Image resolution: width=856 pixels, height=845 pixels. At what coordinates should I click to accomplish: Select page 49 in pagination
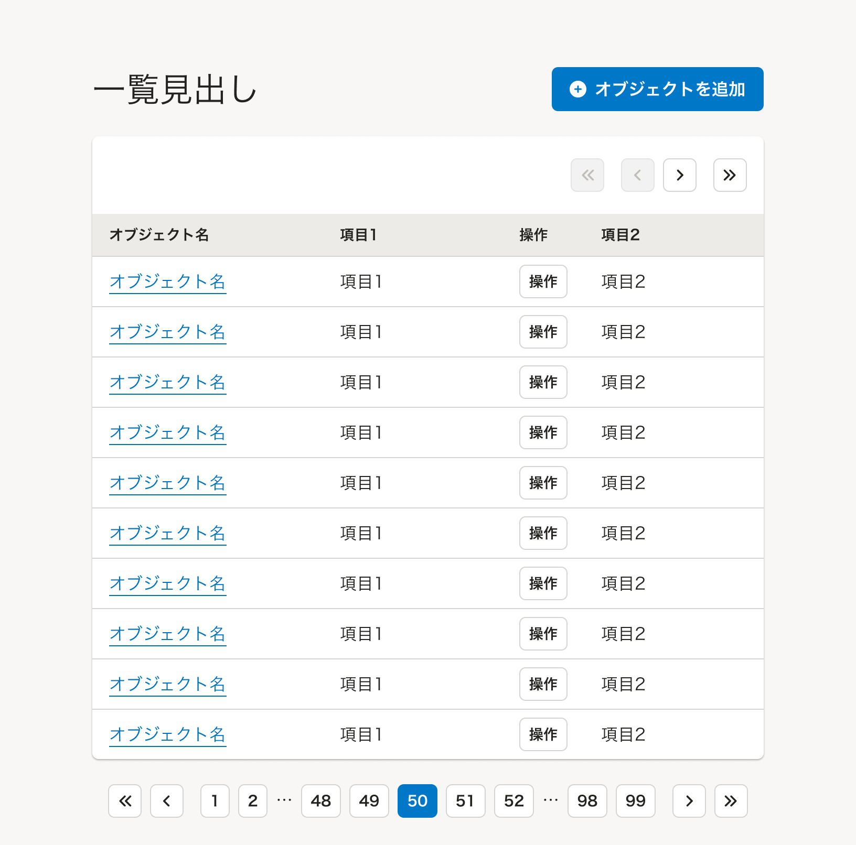(x=369, y=801)
